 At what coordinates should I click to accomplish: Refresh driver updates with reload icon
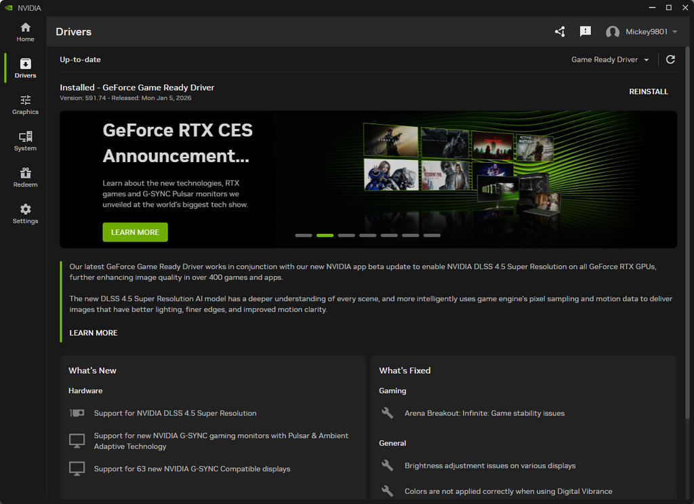[670, 60]
